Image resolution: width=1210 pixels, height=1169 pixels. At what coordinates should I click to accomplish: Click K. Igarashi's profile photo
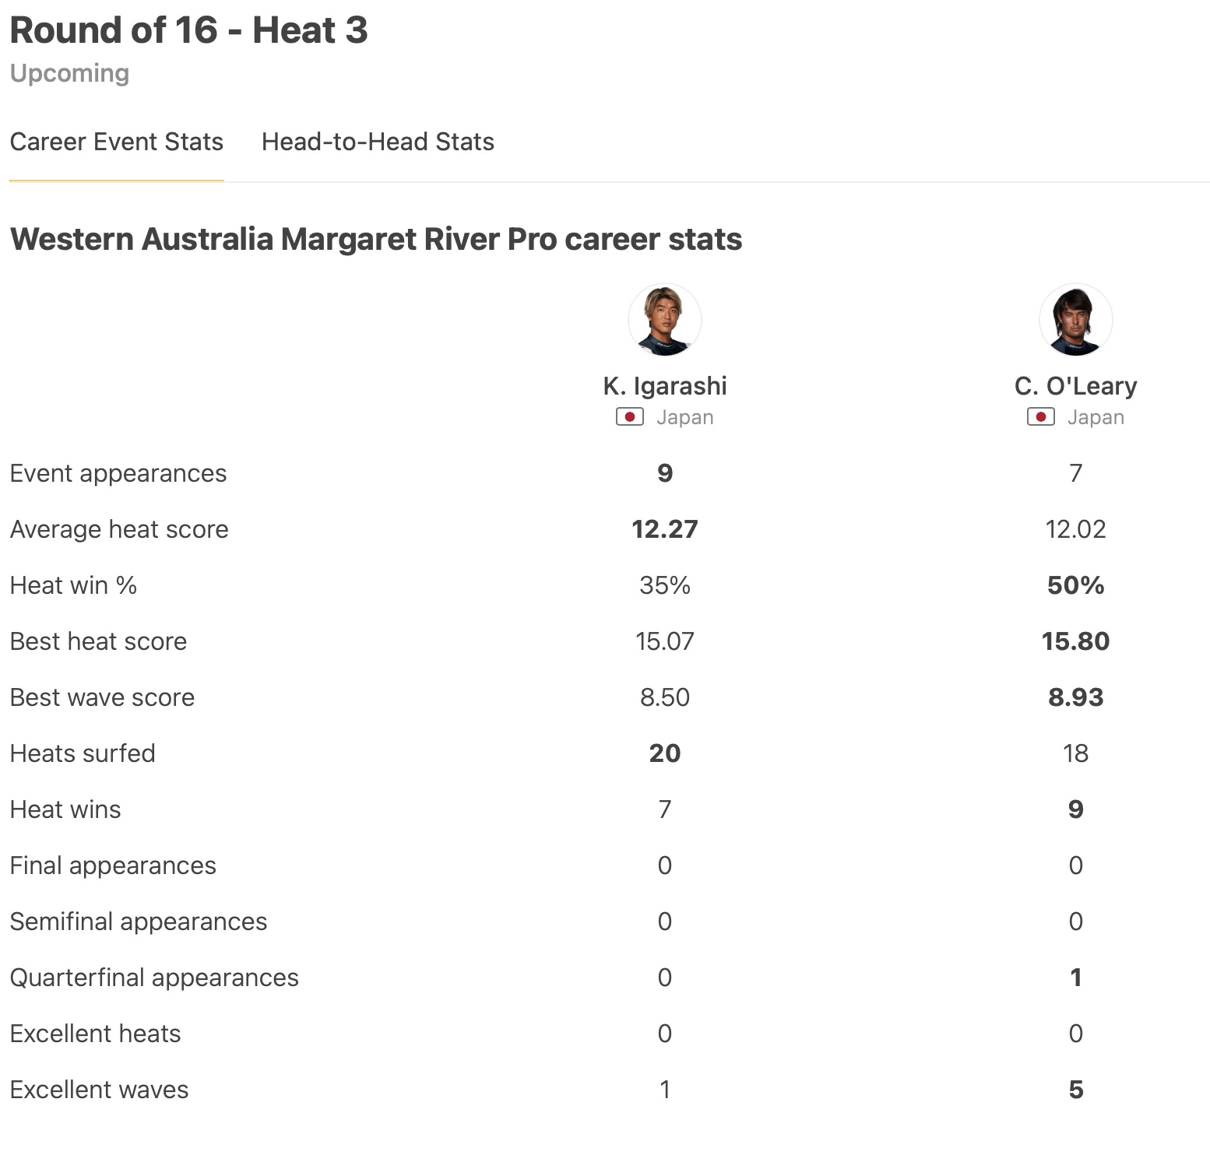[x=665, y=320]
